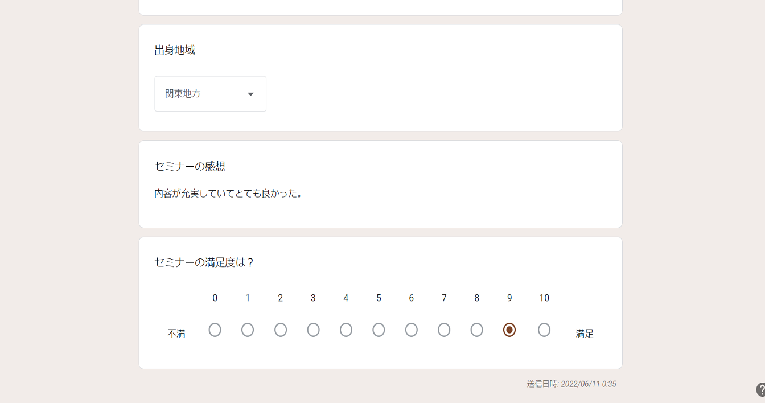Select satisfaction rating 0 radio button
This screenshot has width=765, height=403.
click(x=215, y=330)
